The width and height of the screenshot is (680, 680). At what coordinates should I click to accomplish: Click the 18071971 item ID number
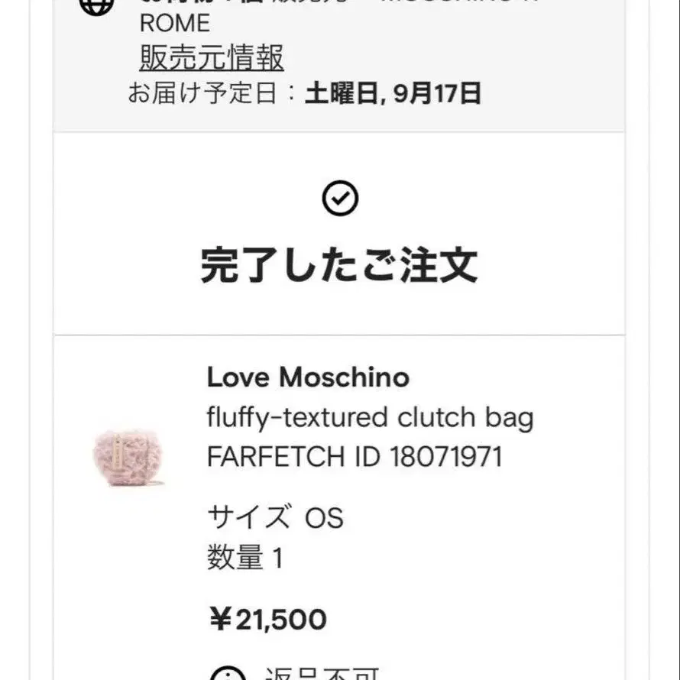[446, 457]
